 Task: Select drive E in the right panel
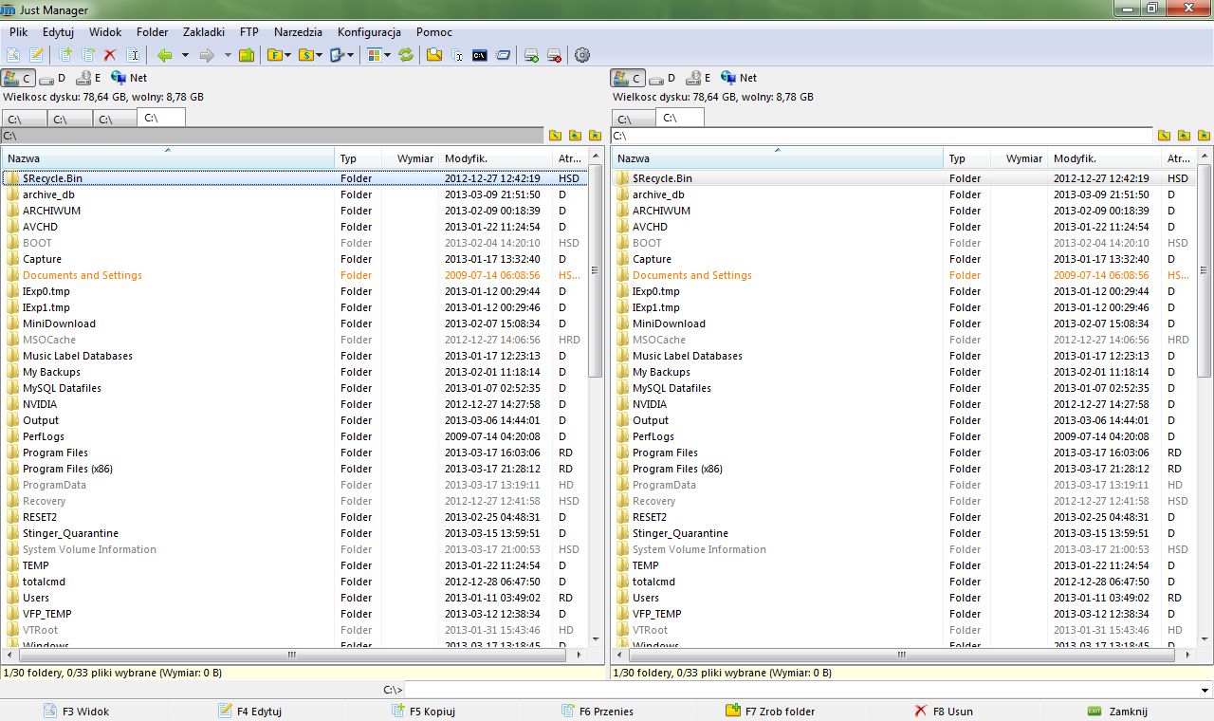point(698,78)
